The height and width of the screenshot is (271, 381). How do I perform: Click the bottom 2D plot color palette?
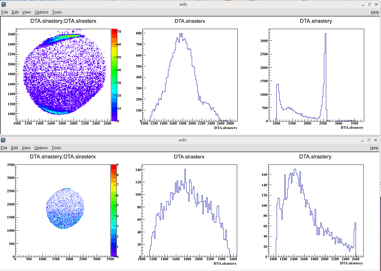113,211
